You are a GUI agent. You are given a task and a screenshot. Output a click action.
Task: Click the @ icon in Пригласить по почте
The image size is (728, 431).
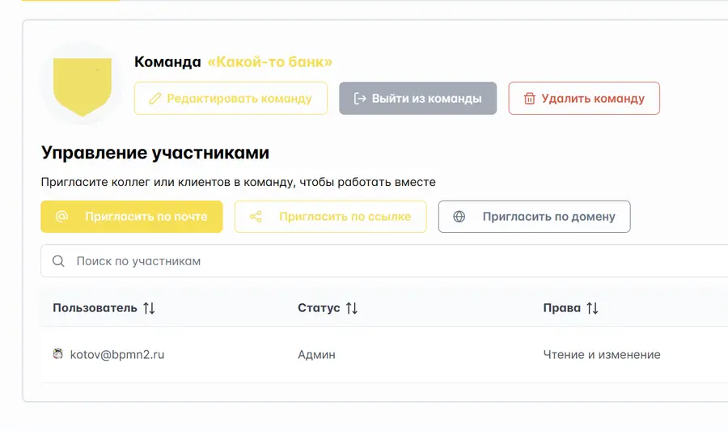tap(61, 216)
